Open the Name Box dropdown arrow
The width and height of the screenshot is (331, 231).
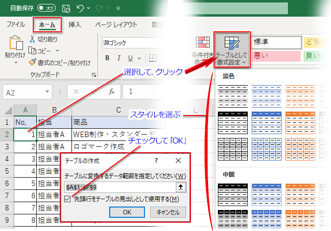tap(47, 92)
